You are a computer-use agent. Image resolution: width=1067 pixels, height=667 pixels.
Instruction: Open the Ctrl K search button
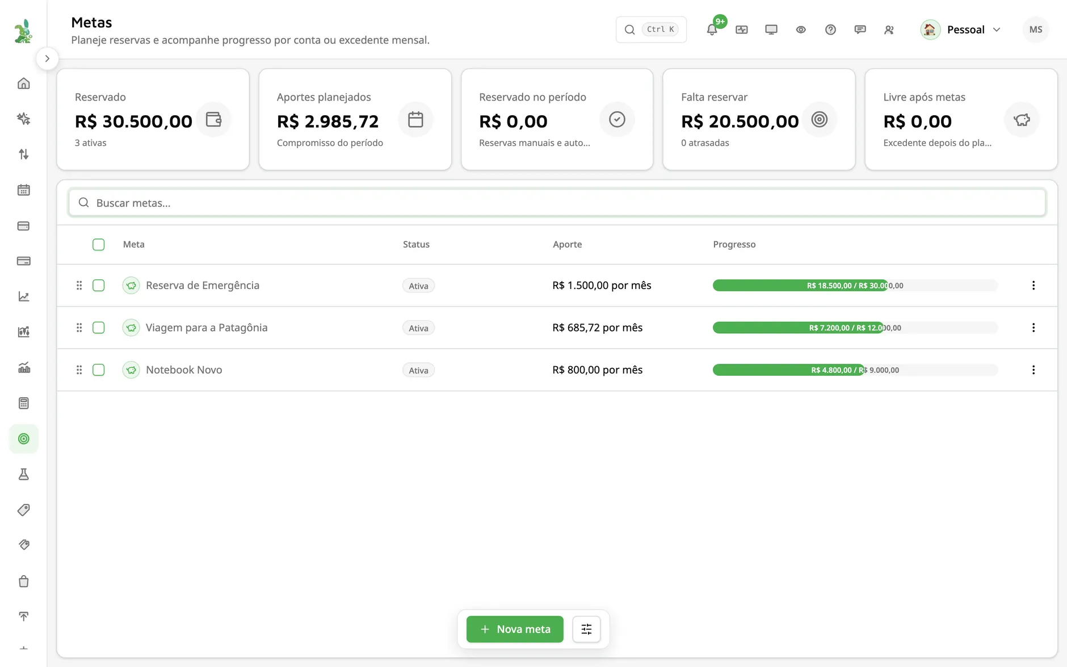point(651,30)
